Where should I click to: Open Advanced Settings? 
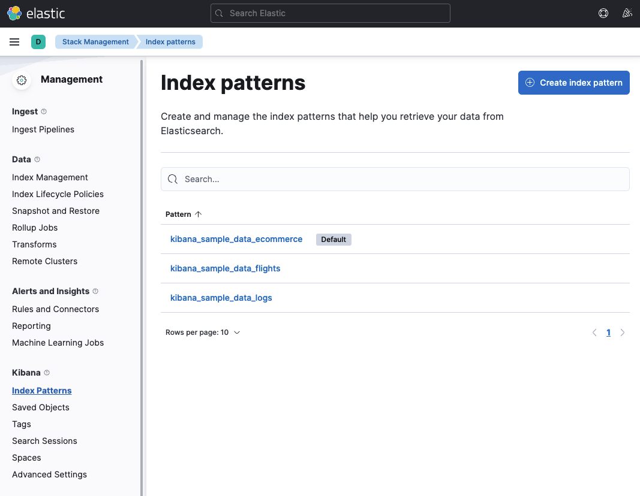click(49, 474)
